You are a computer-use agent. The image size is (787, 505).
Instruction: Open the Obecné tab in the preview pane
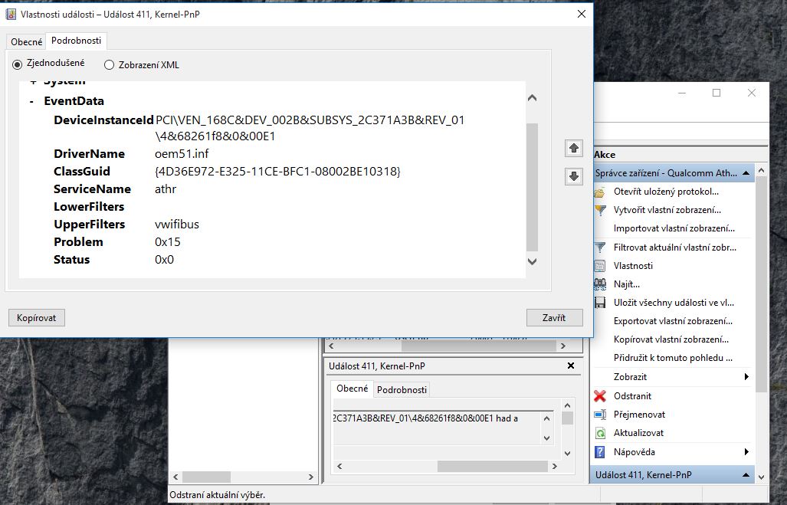(x=352, y=389)
